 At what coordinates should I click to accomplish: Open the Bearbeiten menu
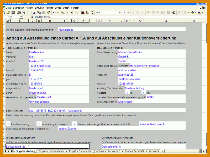coord(18,8)
